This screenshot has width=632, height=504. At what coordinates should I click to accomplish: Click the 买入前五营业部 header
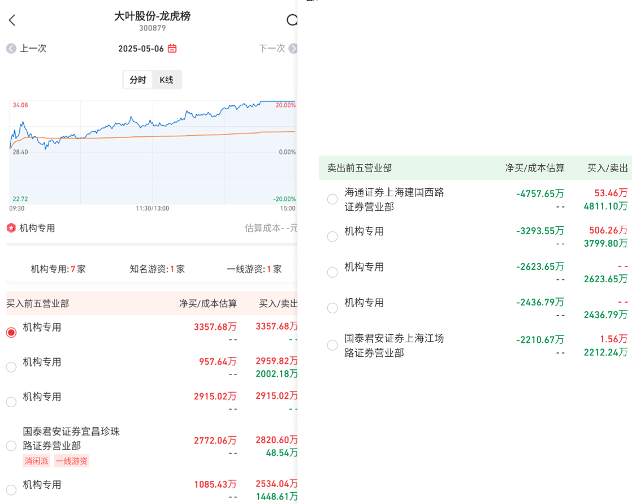coord(38,304)
